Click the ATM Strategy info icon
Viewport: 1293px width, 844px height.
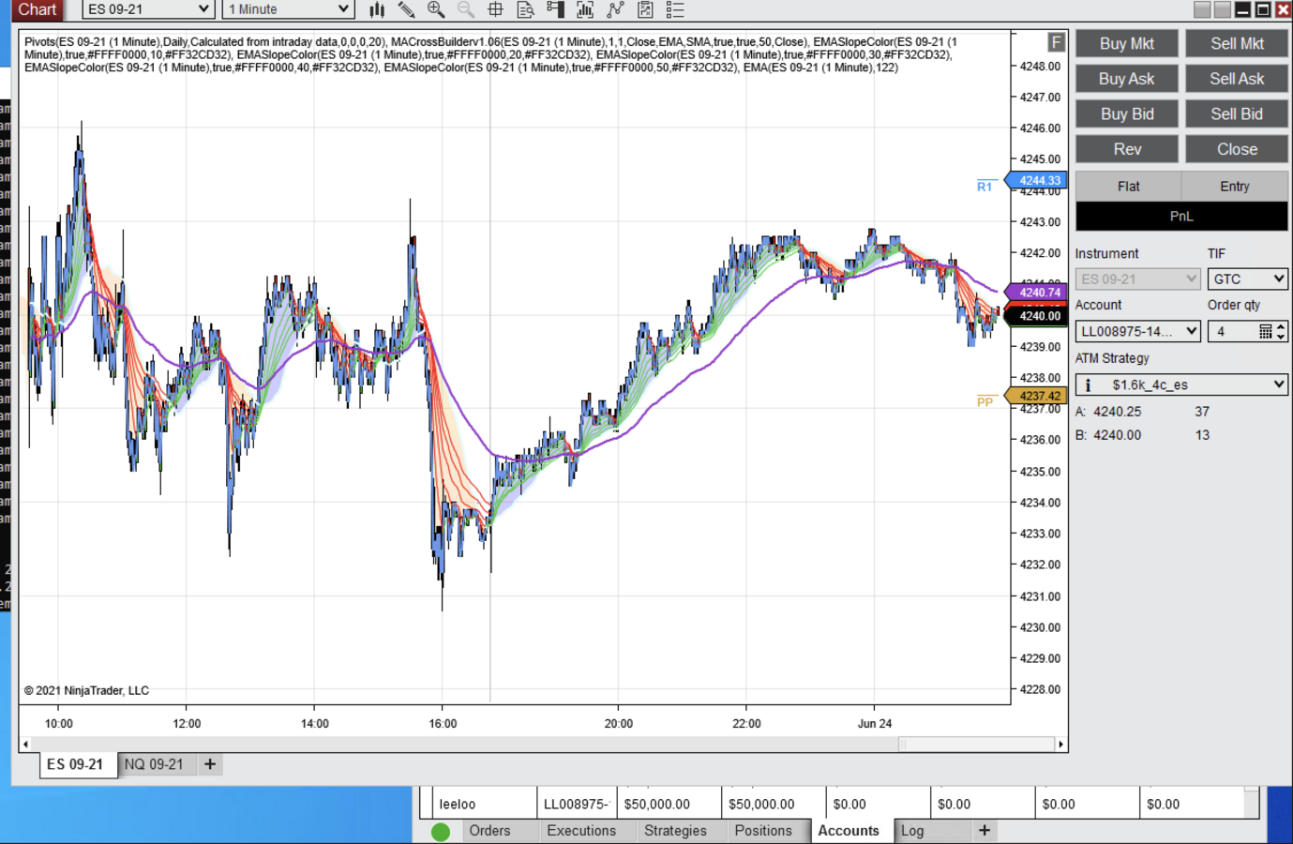point(1088,385)
